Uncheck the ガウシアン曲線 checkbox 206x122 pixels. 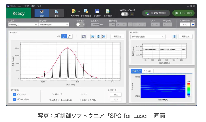(15, 99)
